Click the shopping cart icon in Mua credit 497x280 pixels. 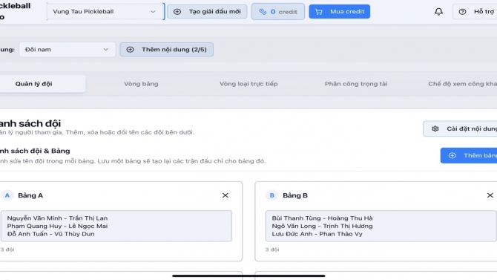318,12
